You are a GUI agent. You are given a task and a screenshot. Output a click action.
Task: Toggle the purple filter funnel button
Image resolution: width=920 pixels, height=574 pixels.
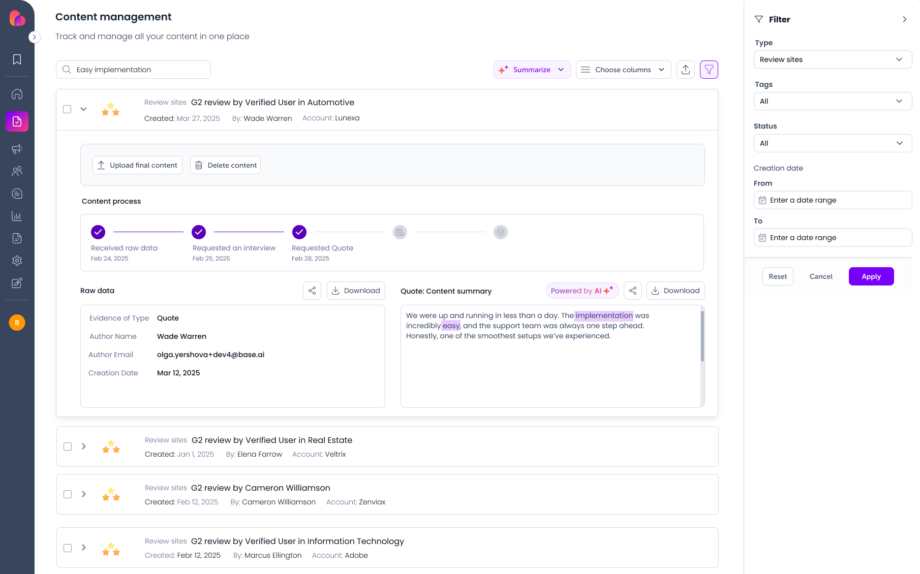[x=709, y=70]
